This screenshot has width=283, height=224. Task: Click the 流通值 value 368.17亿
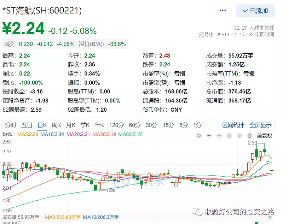pyautogui.click(x=239, y=101)
